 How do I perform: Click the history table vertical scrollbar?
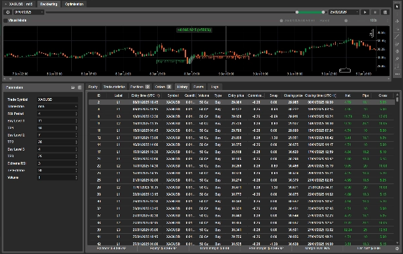pyautogui.click(x=398, y=99)
